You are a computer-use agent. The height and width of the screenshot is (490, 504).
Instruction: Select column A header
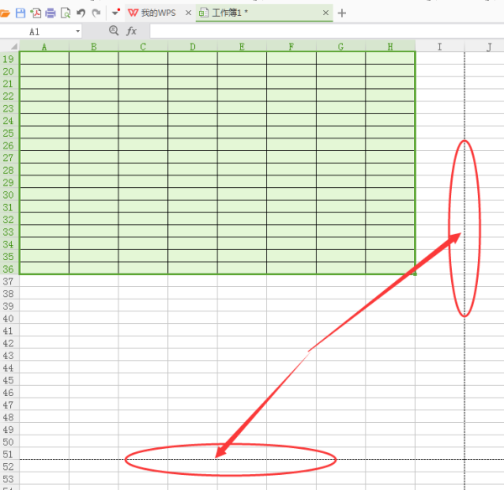point(45,47)
